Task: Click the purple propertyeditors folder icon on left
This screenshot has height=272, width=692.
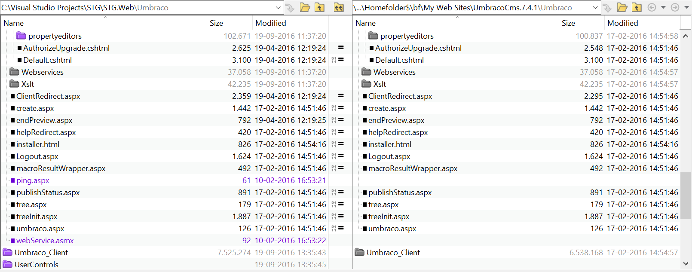Action: pos(21,36)
